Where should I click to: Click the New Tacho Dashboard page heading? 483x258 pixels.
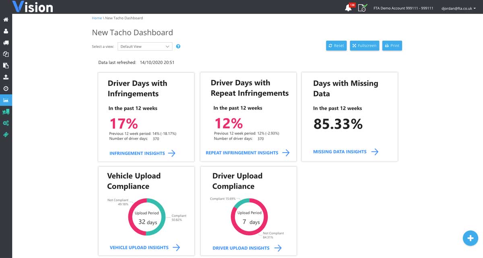[x=132, y=33]
